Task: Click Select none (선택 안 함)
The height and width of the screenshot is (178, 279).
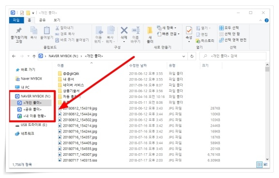Action: tap(230, 34)
